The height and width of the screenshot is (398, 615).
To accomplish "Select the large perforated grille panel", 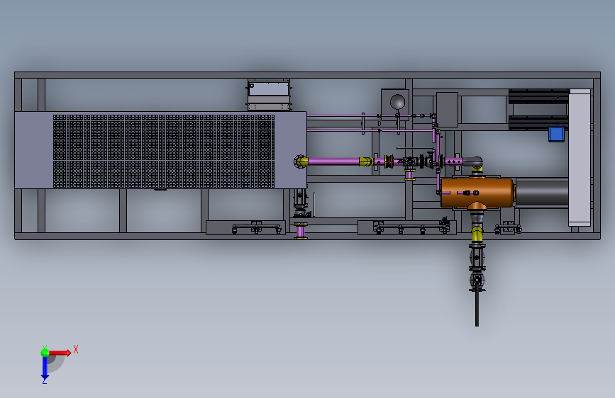I will click(x=164, y=151).
